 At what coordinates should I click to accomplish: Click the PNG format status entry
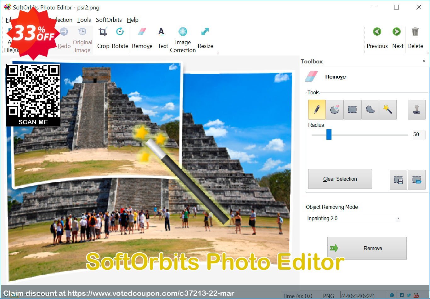(328, 296)
